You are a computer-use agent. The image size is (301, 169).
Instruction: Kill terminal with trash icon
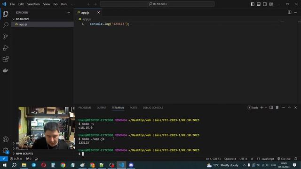[x=277, y=108]
